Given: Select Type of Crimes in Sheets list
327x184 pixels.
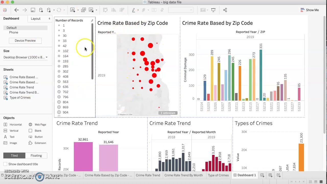Looking at the screenshot, I should (20, 98).
